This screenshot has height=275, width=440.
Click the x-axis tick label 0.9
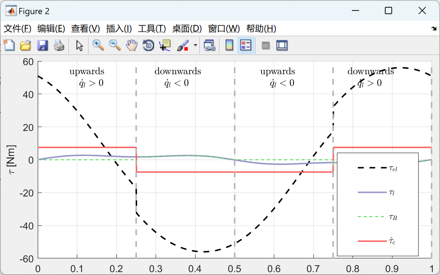click(392, 268)
